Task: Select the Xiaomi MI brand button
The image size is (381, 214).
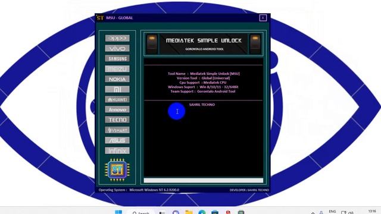Action: point(117,89)
